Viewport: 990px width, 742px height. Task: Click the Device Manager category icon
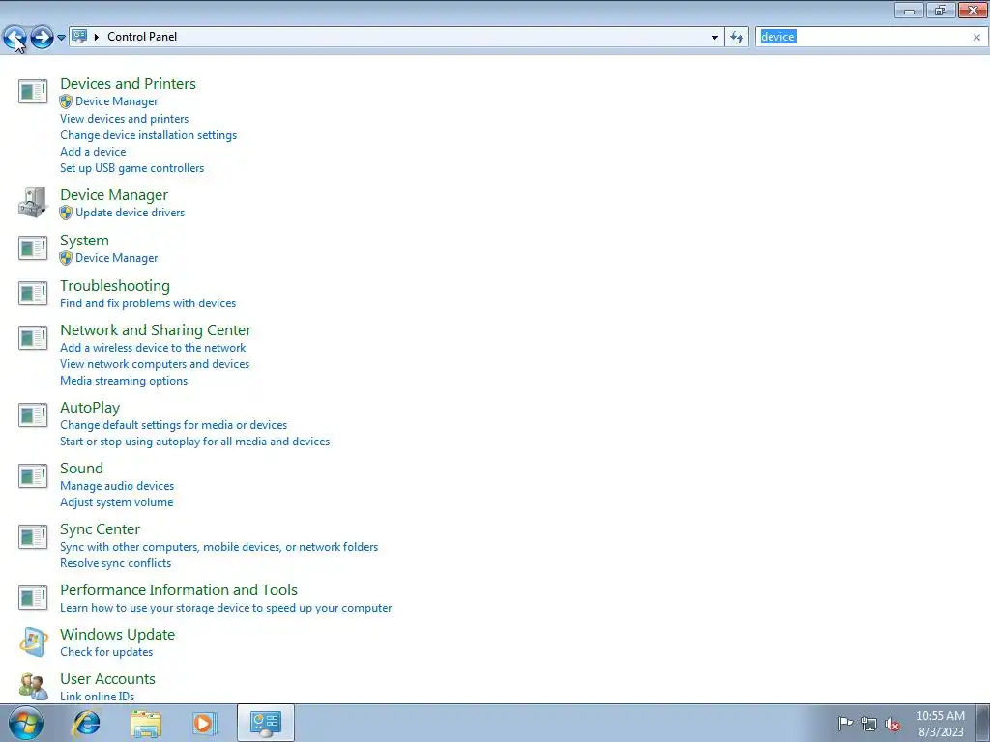pyautogui.click(x=33, y=203)
